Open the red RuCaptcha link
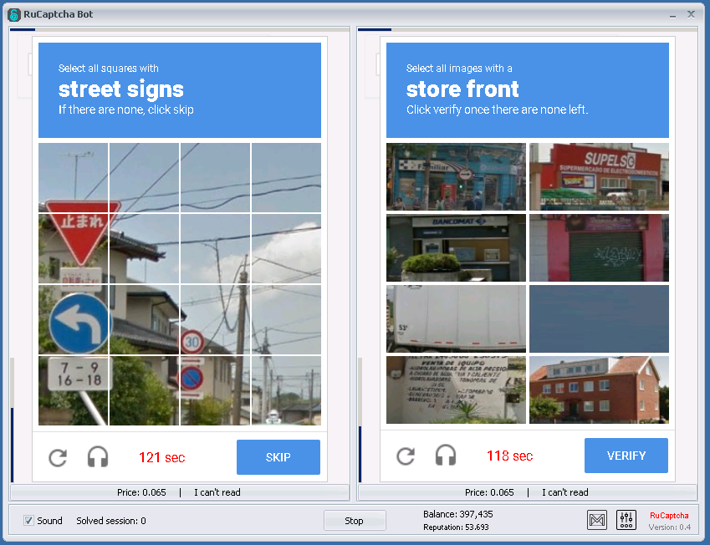 (669, 516)
